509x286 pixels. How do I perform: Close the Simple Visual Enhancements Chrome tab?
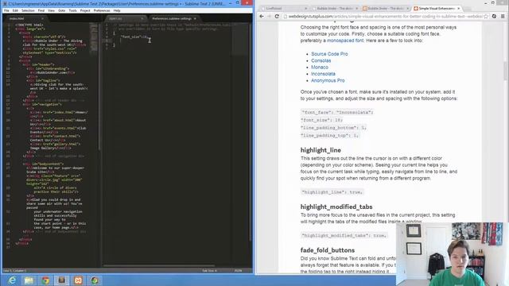tap(458, 9)
